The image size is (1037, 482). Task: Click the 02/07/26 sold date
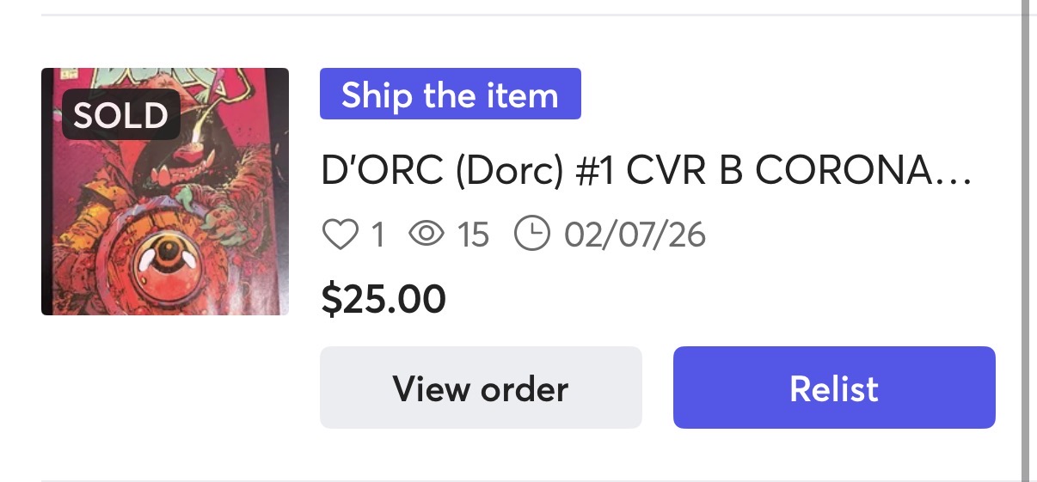635,235
